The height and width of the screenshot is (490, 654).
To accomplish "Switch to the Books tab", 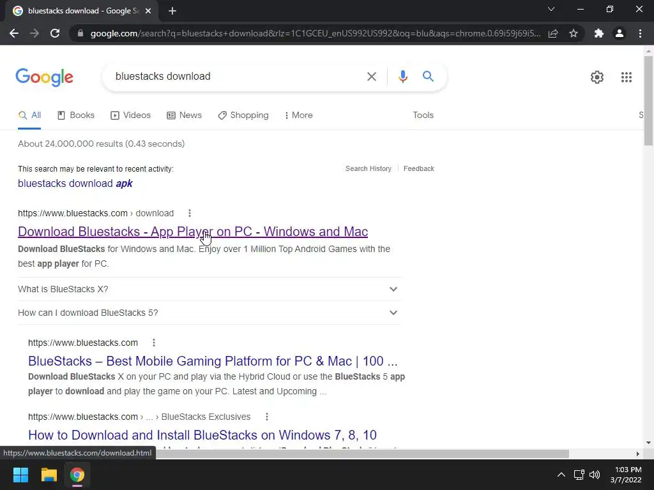I will [x=76, y=115].
